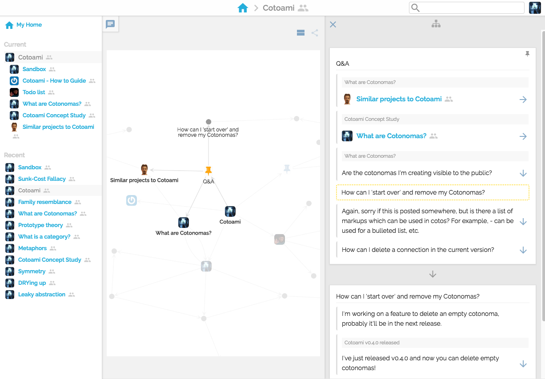Open DRYing up cotonoma

[32, 283]
